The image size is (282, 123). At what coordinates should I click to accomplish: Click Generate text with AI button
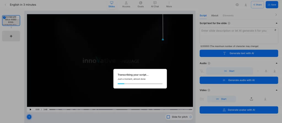pos(239,53)
